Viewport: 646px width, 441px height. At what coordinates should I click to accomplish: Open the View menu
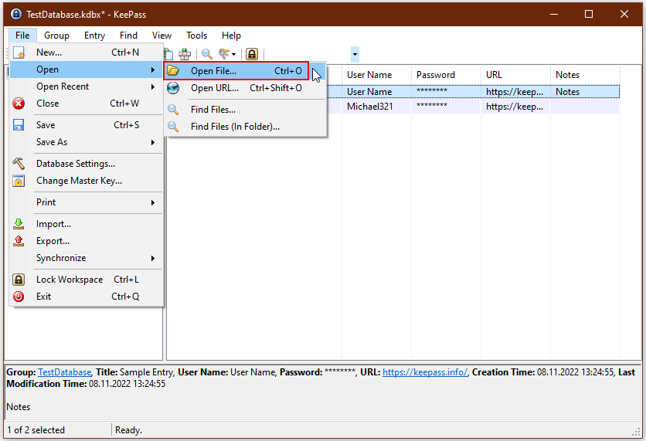tap(161, 36)
